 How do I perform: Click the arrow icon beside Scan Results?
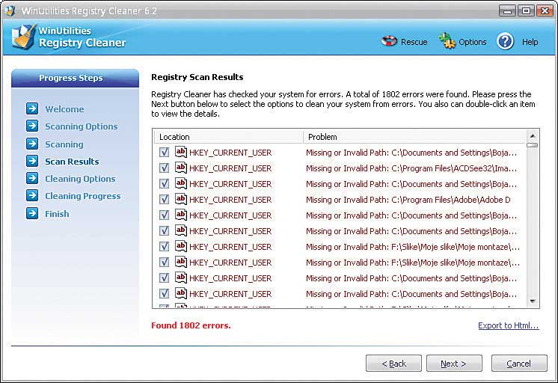[x=32, y=161]
